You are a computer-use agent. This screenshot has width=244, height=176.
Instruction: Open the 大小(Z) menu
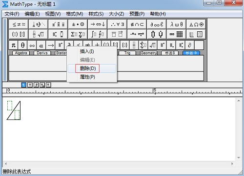tap(116, 14)
